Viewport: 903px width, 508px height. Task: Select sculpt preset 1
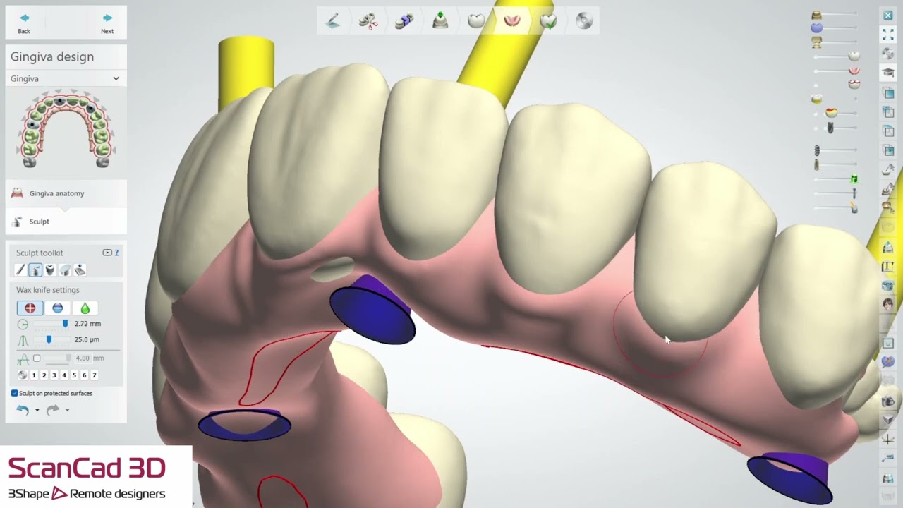pyautogui.click(x=34, y=375)
